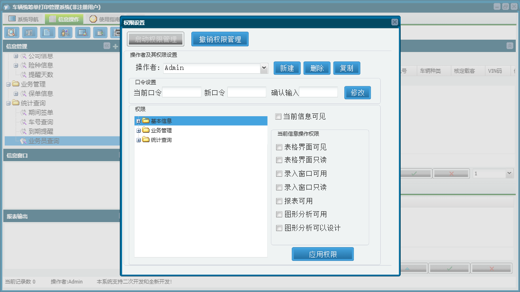The image size is (520, 292).
Task: Expand 公司信息 in the left sidebar tree
Action: (x=16, y=56)
